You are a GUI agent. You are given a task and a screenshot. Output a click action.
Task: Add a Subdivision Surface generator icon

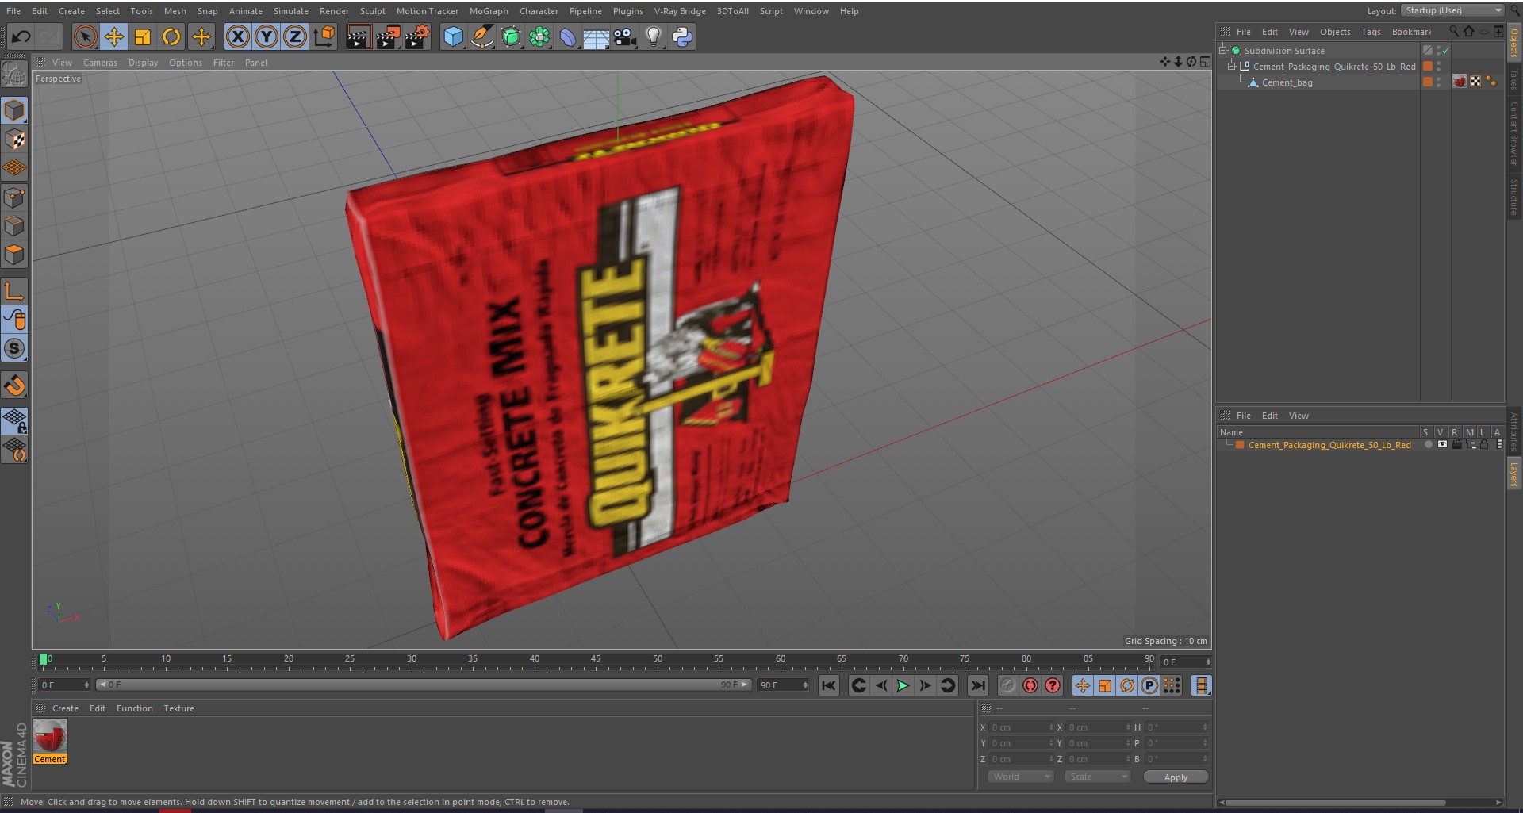[x=511, y=36]
